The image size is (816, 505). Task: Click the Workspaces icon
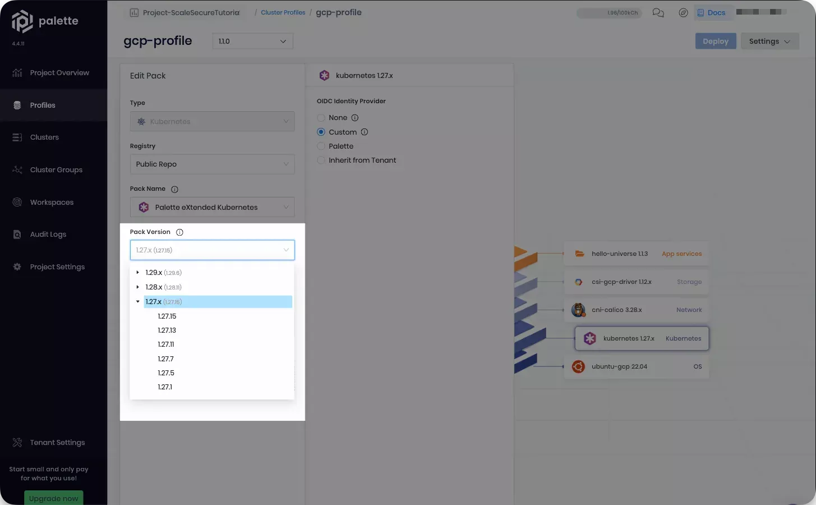(x=17, y=202)
